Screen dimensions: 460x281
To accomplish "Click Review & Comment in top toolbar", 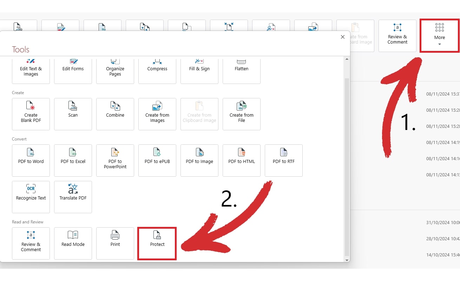I will click(397, 36).
